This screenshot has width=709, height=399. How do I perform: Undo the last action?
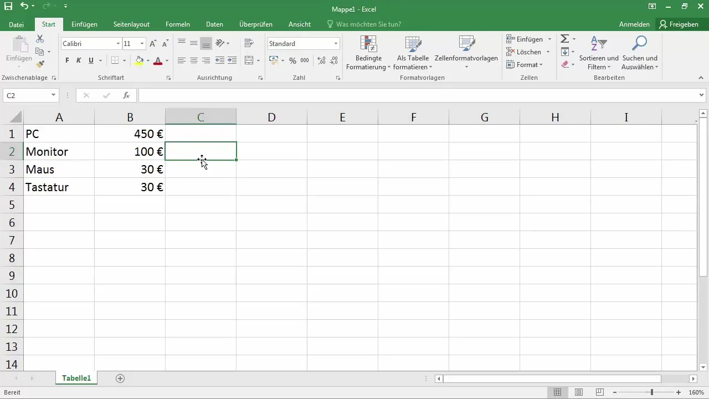(x=24, y=7)
